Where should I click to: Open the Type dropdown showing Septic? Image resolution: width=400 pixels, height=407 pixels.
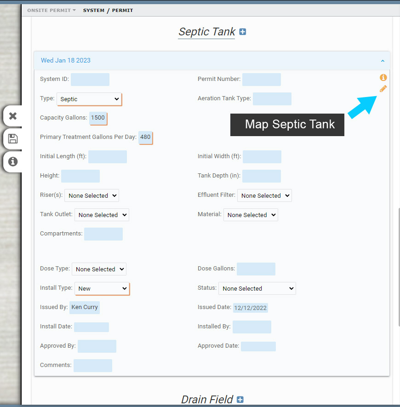pyautogui.click(x=89, y=99)
